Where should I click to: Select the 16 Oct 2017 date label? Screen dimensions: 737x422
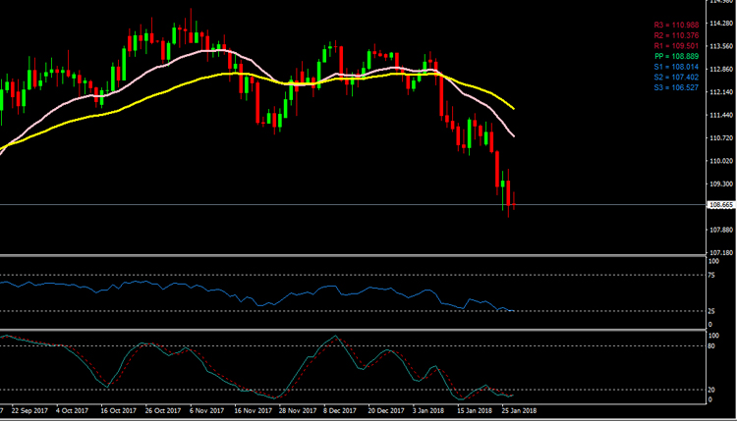click(x=117, y=410)
